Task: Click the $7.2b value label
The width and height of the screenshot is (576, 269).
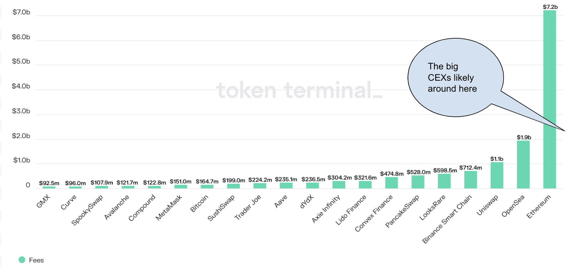Action: pyautogui.click(x=550, y=7)
